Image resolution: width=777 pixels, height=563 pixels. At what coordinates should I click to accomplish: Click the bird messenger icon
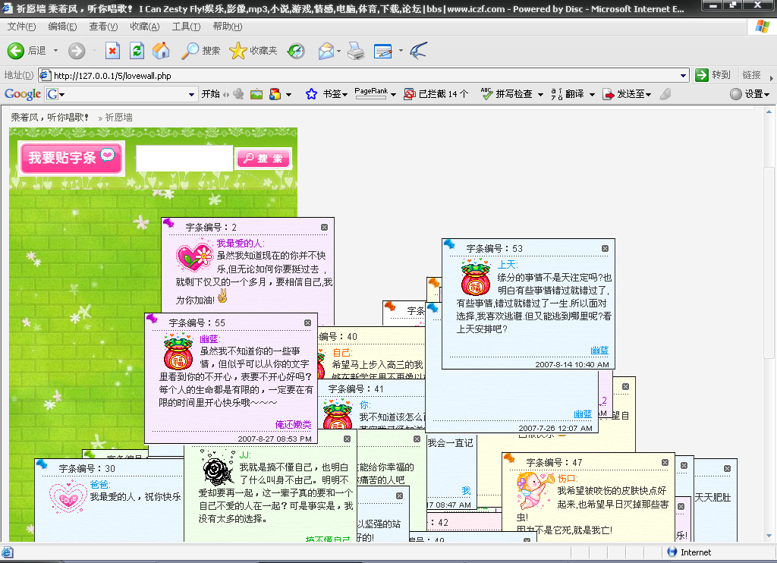[x=419, y=51]
